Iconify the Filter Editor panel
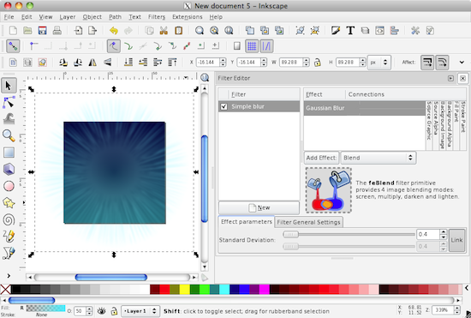The height and width of the screenshot is (318, 471). pos(450,79)
